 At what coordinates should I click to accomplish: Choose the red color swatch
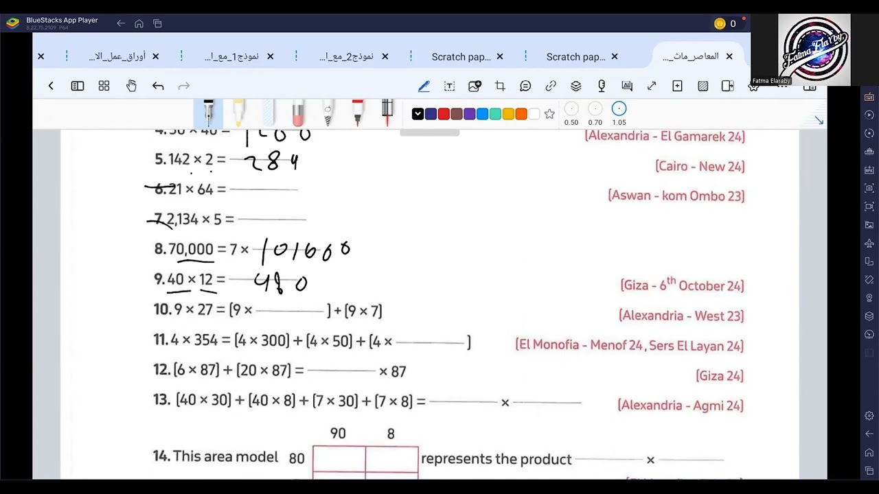[x=444, y=114]
